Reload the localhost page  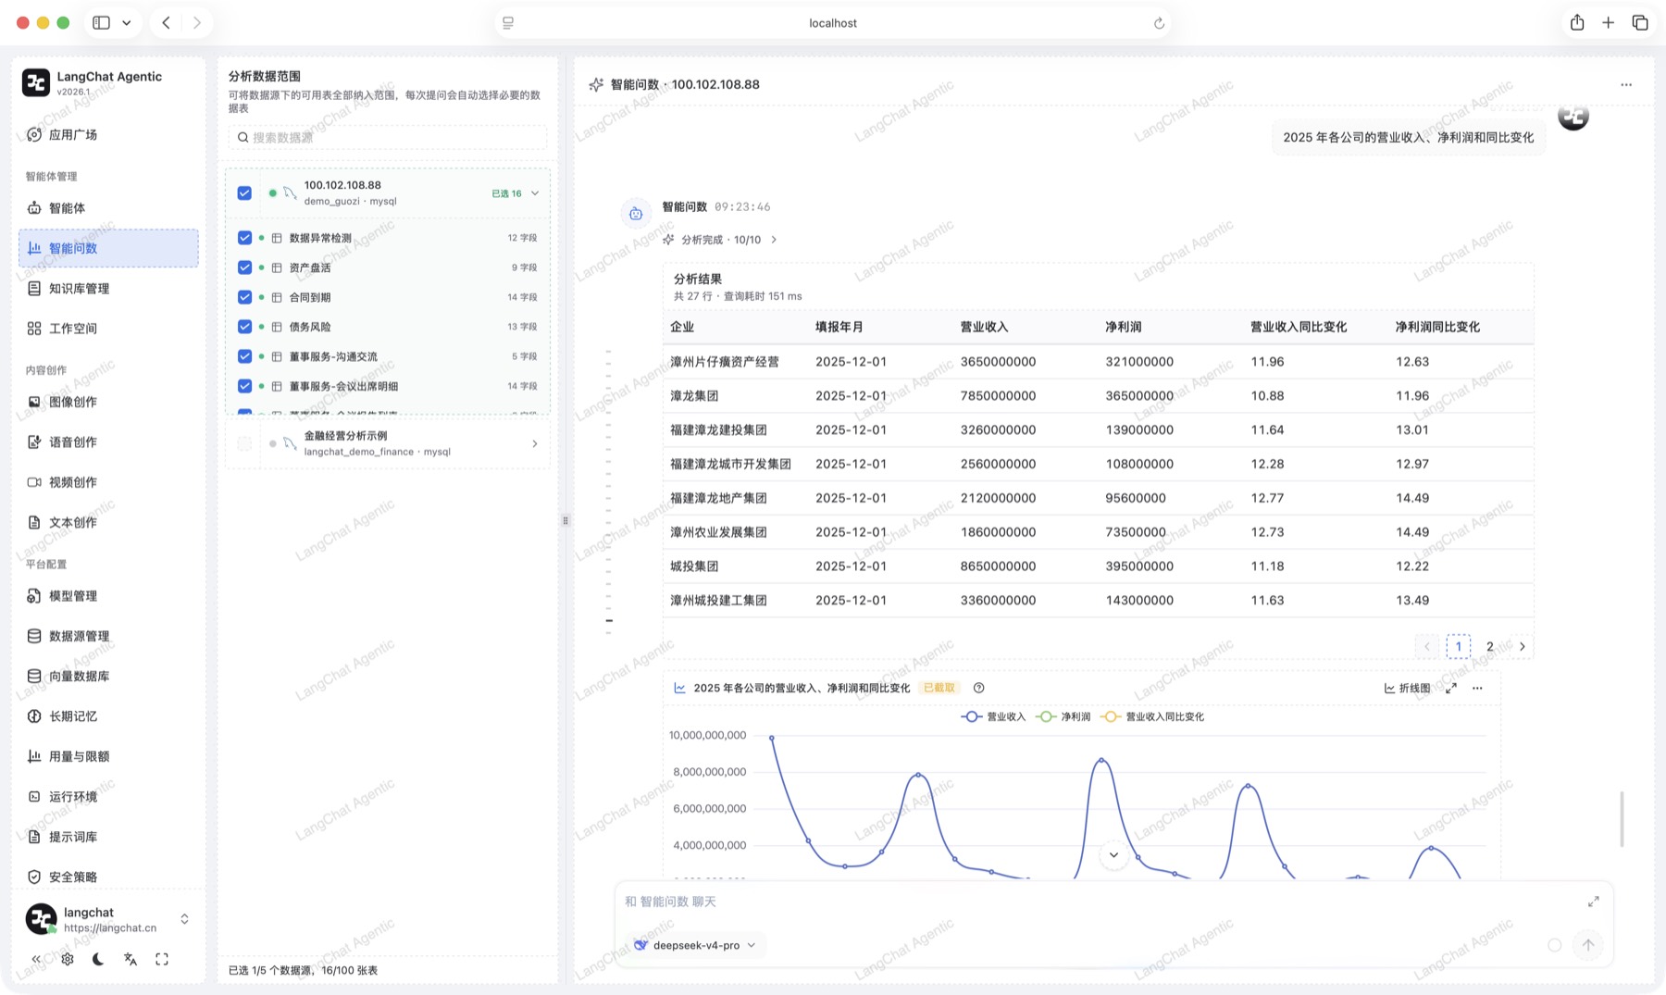[x=1159, y=23]
